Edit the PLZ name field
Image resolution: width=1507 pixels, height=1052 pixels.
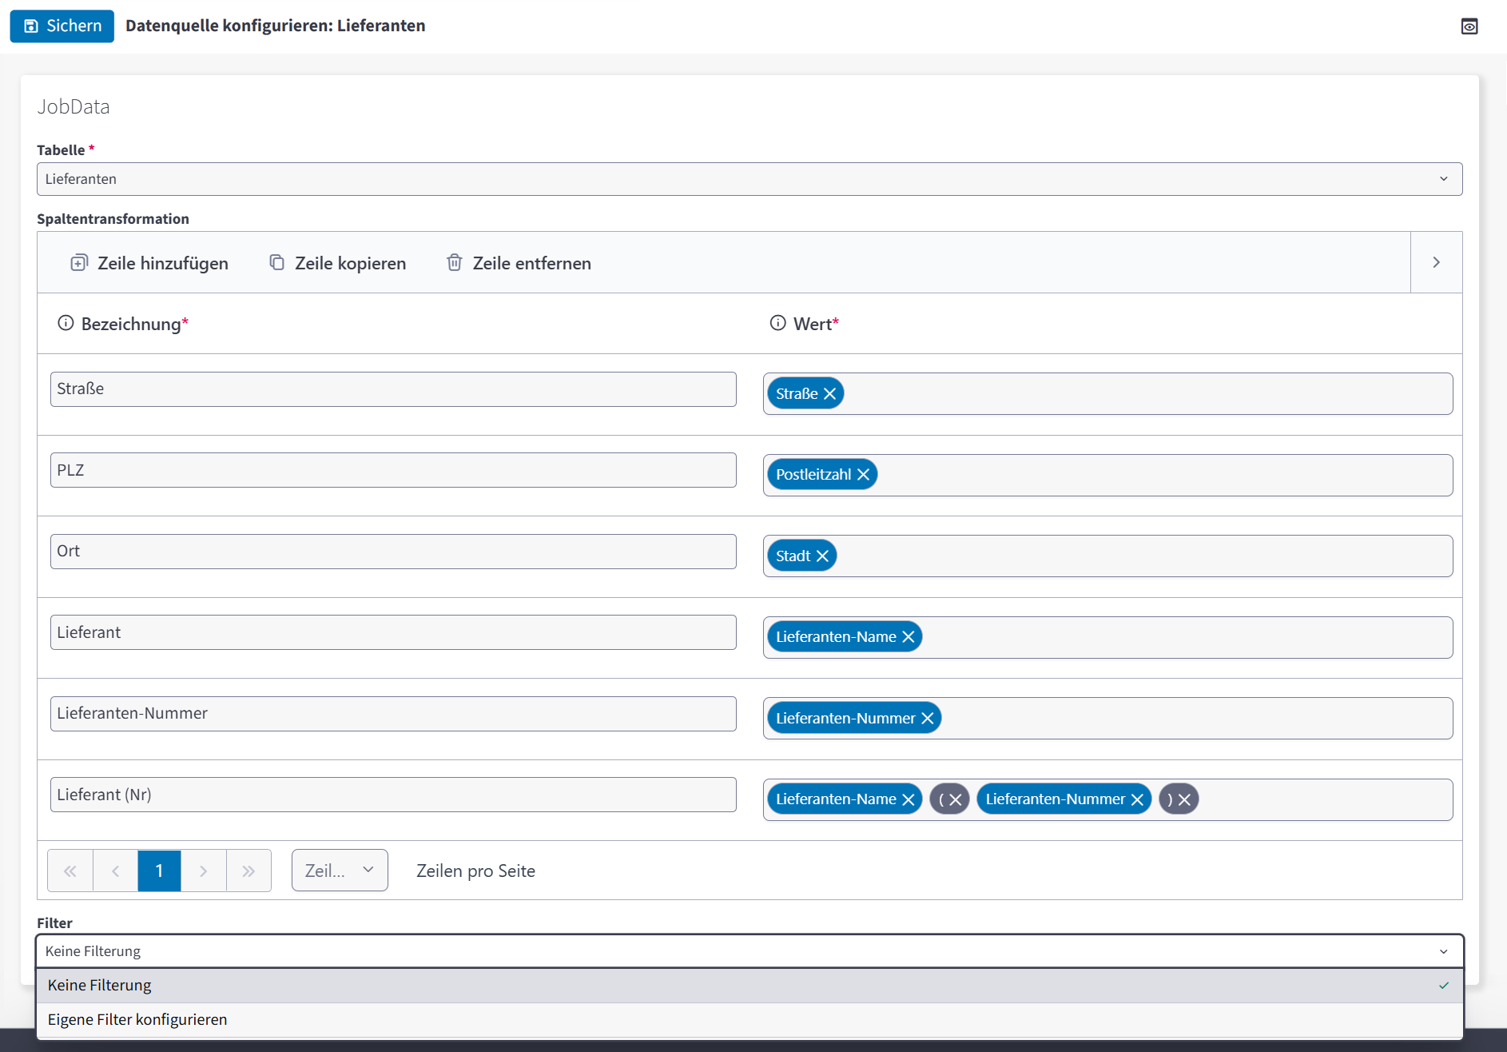click(x=393, y=470)
